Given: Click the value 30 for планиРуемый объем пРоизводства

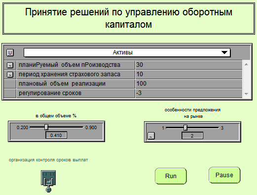Looking at the screenshot, I should pyautogui.click(x=188, y=65).
